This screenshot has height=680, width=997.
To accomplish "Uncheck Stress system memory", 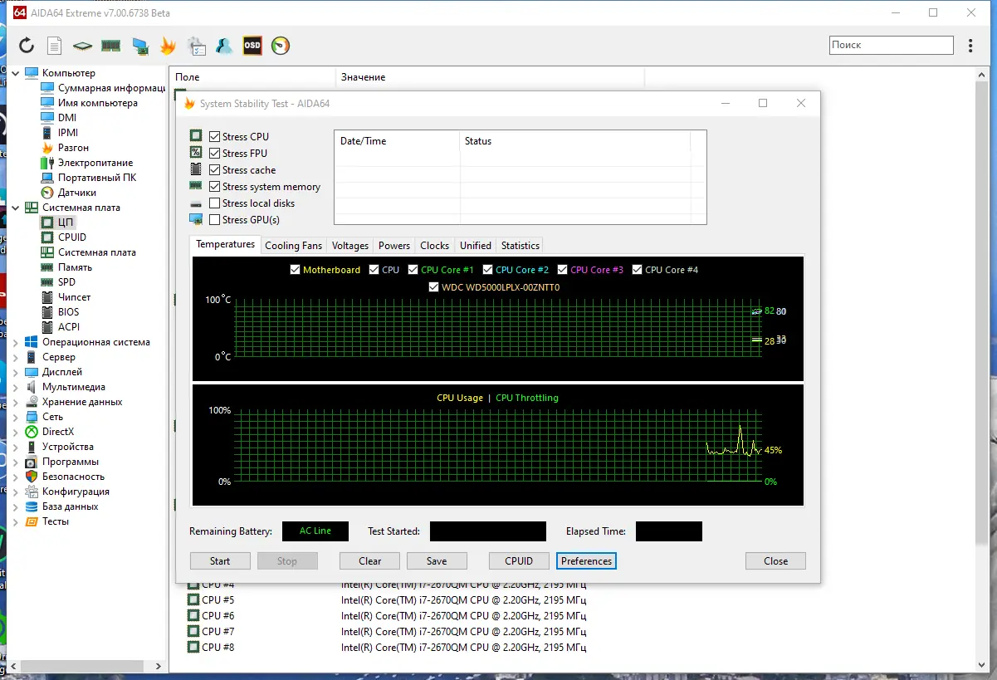I will pos(215,187).
